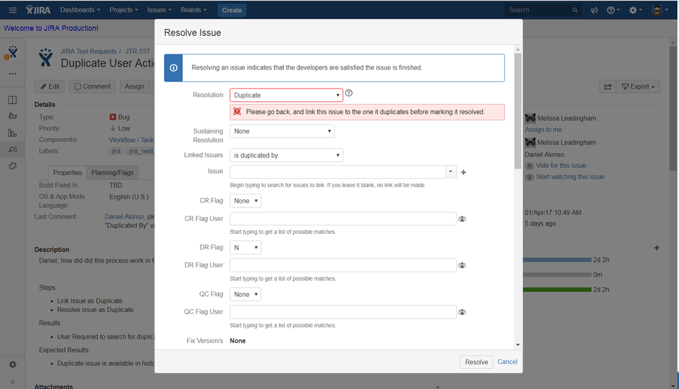Open the Linked Issues dropdown
Screen dimensions: 679x389
pyautogui.click(x=286, y=155)
